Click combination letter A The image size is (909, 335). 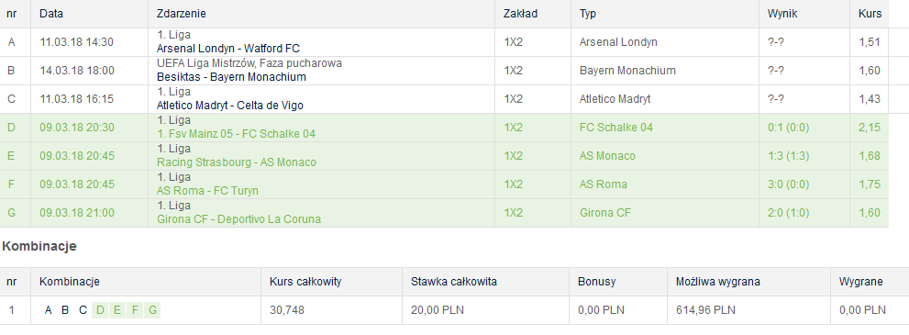point(48,310)
